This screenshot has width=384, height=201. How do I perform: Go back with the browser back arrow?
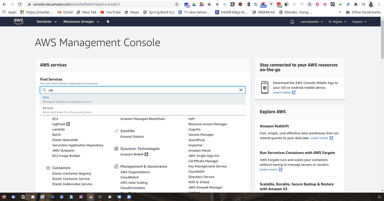(4, 4)
